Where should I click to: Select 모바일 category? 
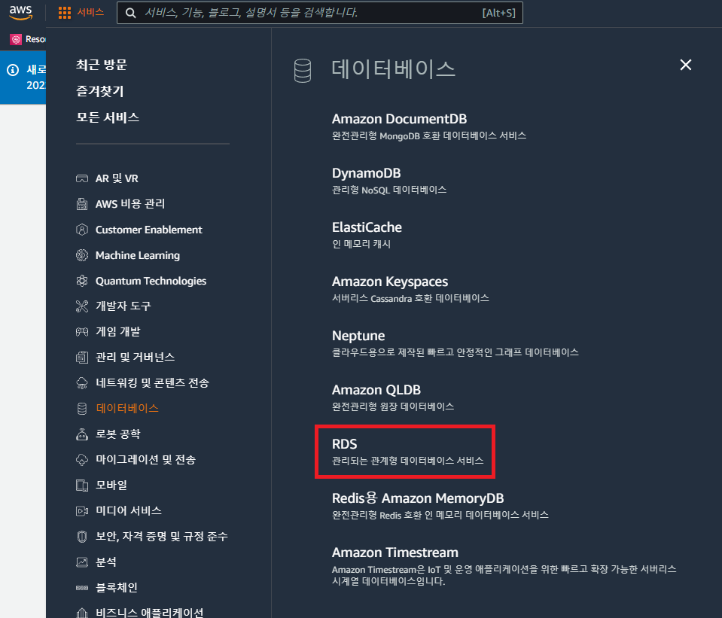coord(111,486)
